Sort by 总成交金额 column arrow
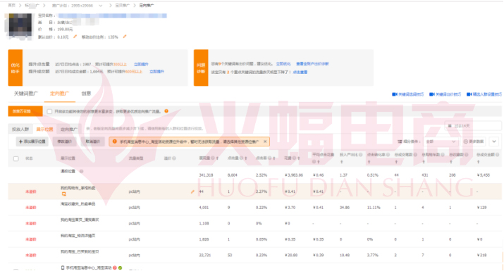 click(479, 162)
